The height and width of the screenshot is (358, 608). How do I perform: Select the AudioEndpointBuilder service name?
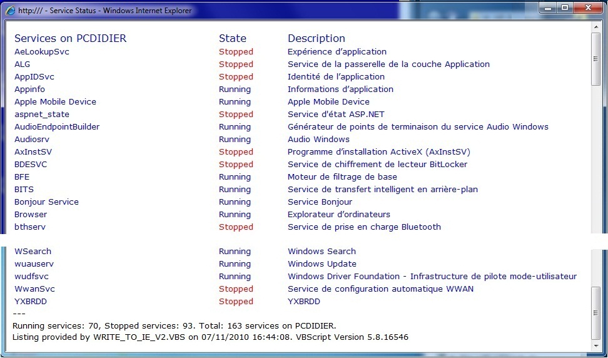click(x=57, y=127)
